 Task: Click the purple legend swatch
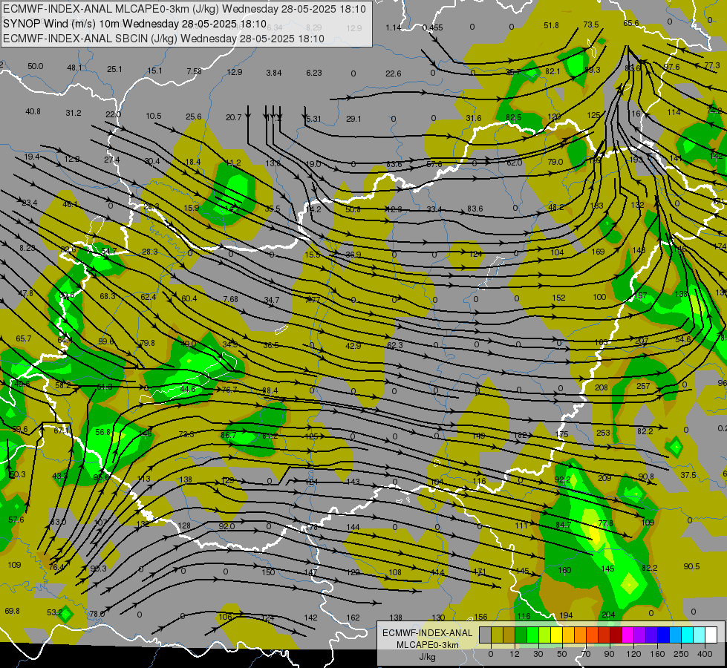click(639, 635)
